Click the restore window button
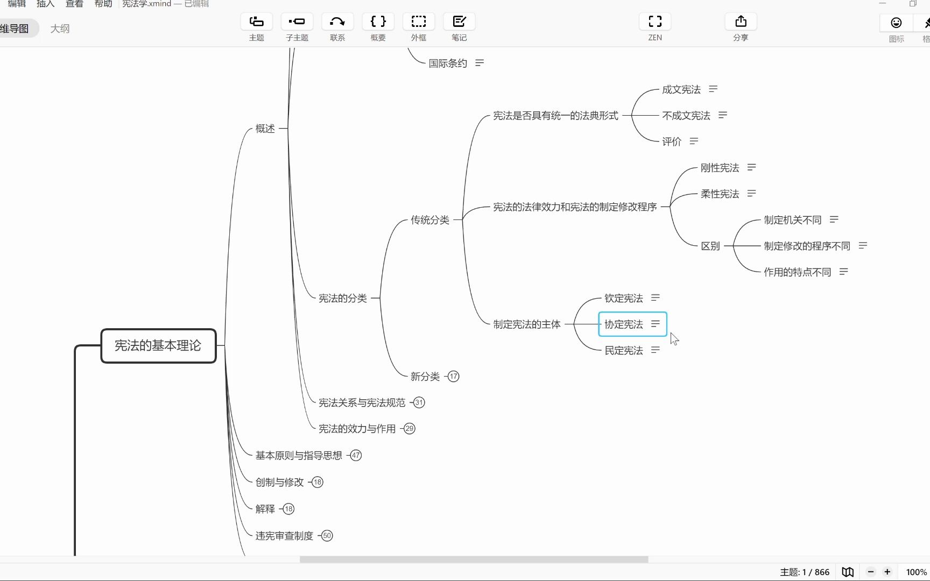 (913, 4)
